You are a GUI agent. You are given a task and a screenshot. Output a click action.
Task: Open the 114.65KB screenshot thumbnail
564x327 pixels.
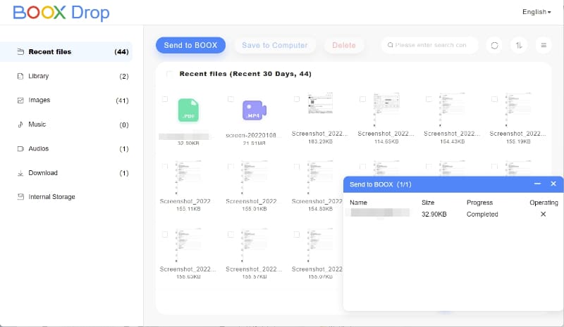386,110
